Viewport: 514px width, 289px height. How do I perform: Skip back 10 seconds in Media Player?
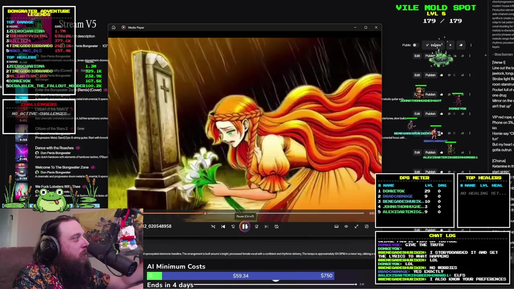point(233,226)
